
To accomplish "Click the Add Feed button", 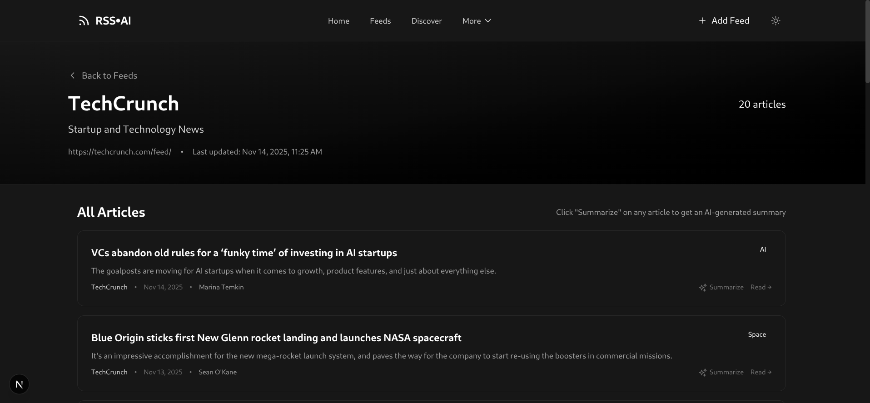I will click(724, 20).
